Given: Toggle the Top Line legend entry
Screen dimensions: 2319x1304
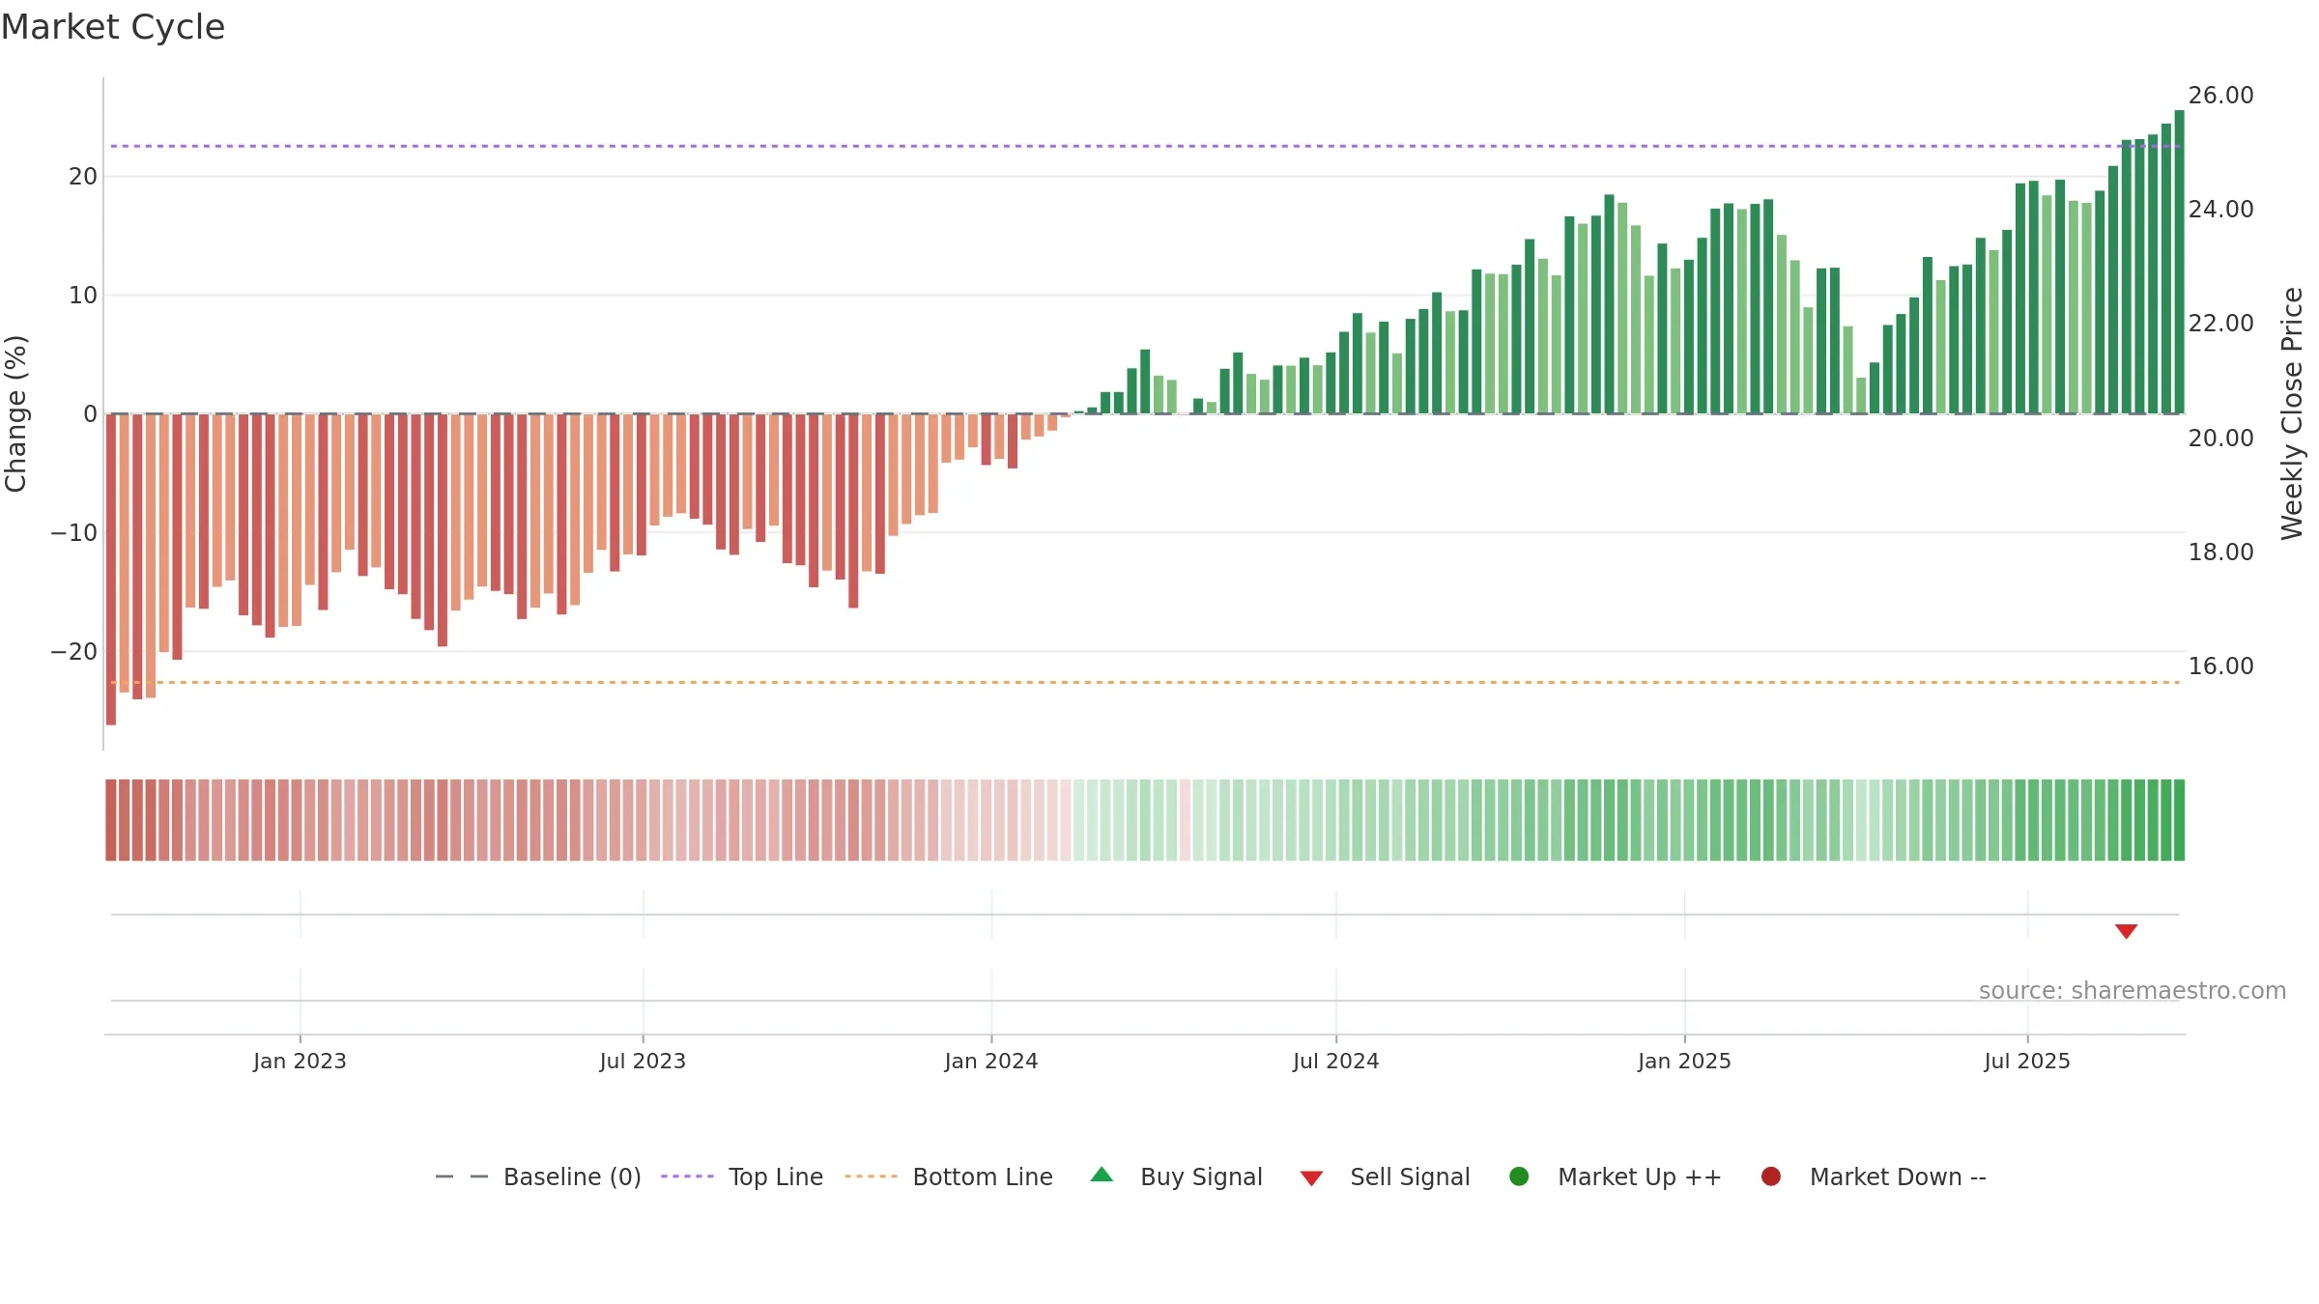Looking at the screenshot, I should pyautogui.click(x=742, y=1176).
